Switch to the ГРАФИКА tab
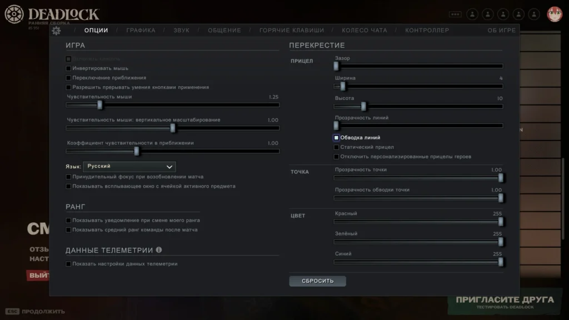 coord(141,31)
